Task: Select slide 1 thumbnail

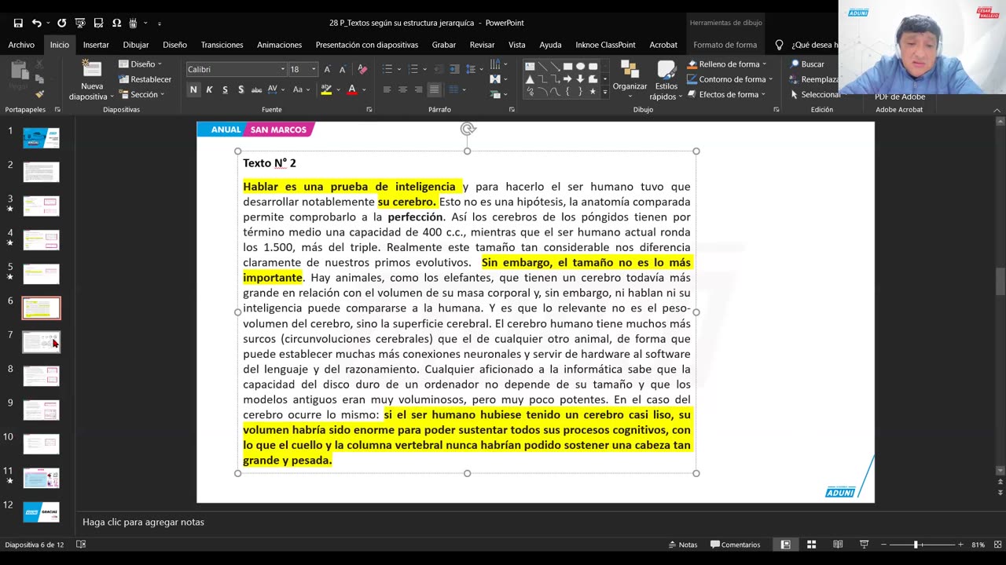Action: coord(41,138)
